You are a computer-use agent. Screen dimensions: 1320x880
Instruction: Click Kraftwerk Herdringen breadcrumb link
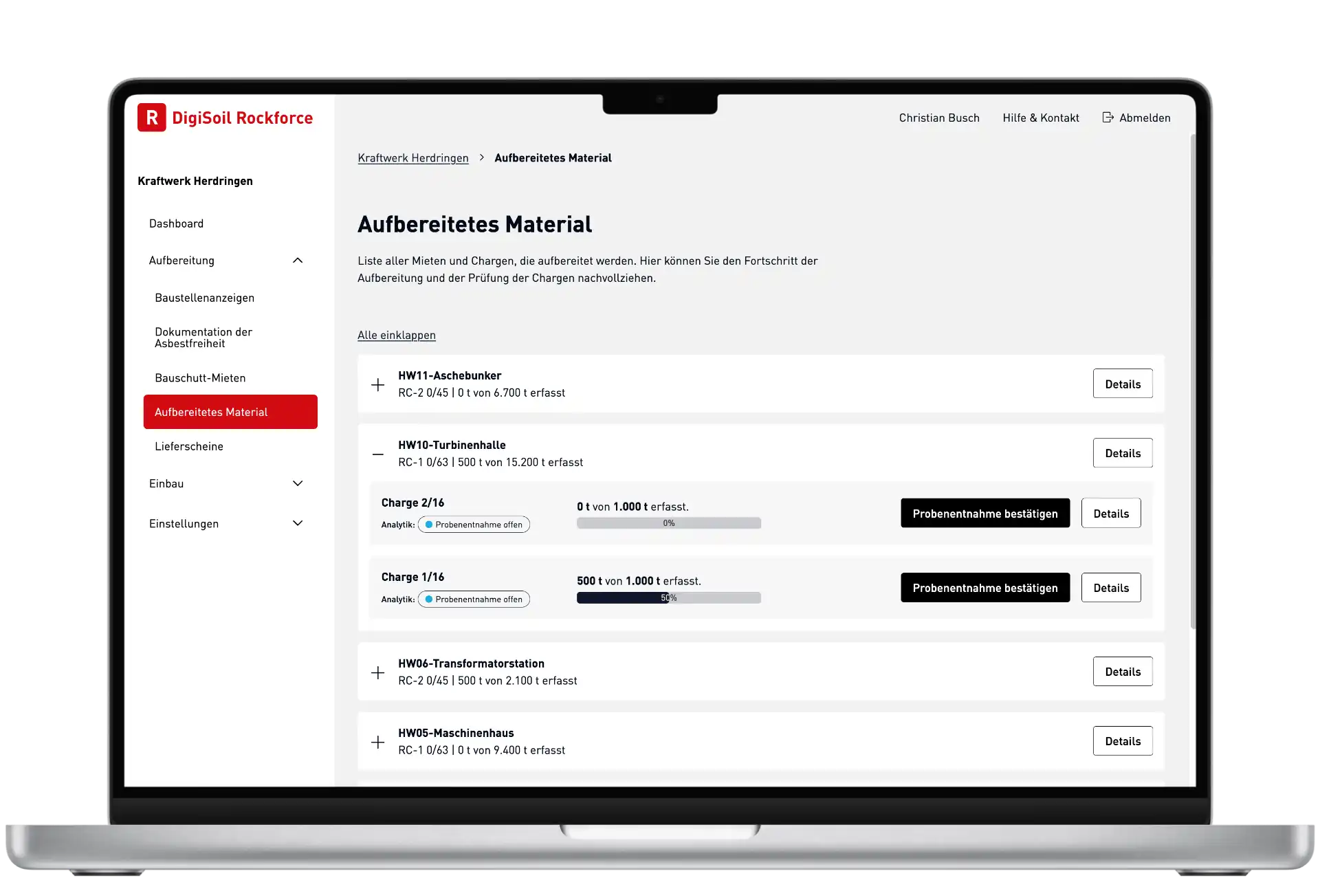click(x=412, y=157)
